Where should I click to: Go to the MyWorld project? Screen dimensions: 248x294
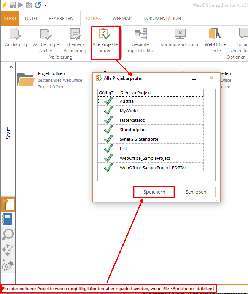[161, 111]
